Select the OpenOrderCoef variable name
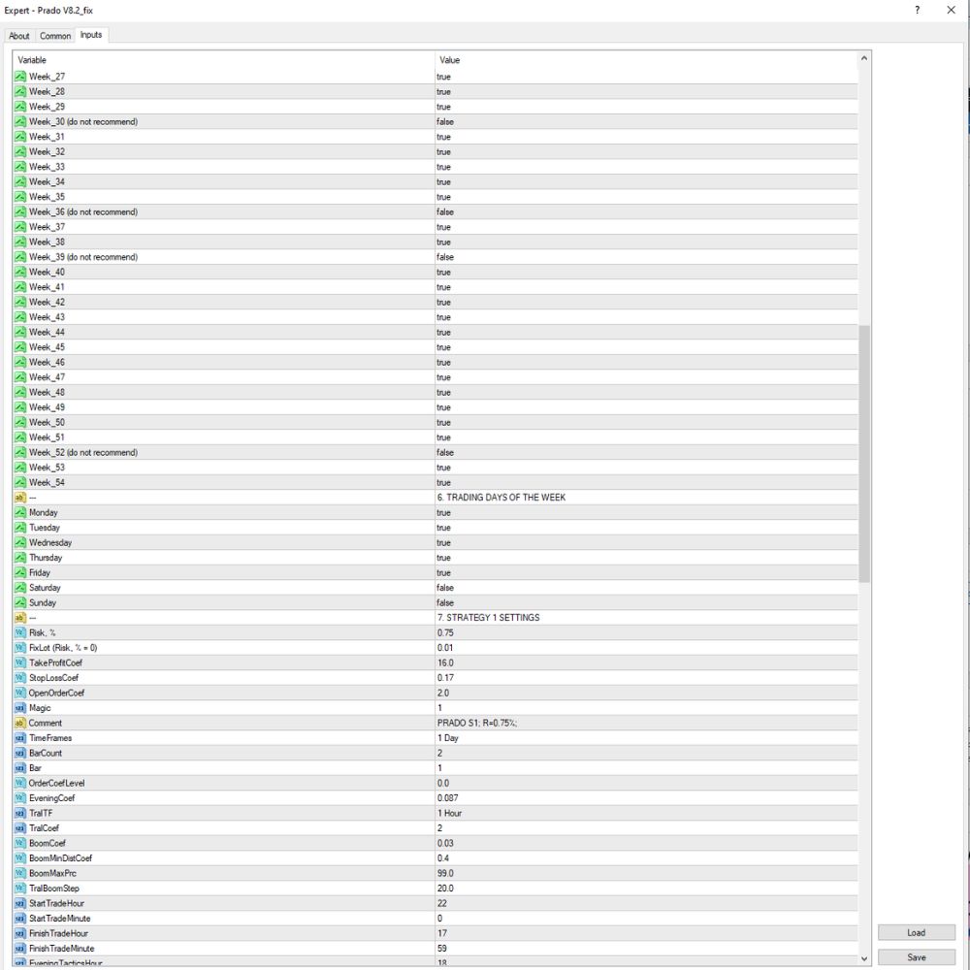Image resolution: width=970 pixels, height=970 pixels. pos(56,693)
